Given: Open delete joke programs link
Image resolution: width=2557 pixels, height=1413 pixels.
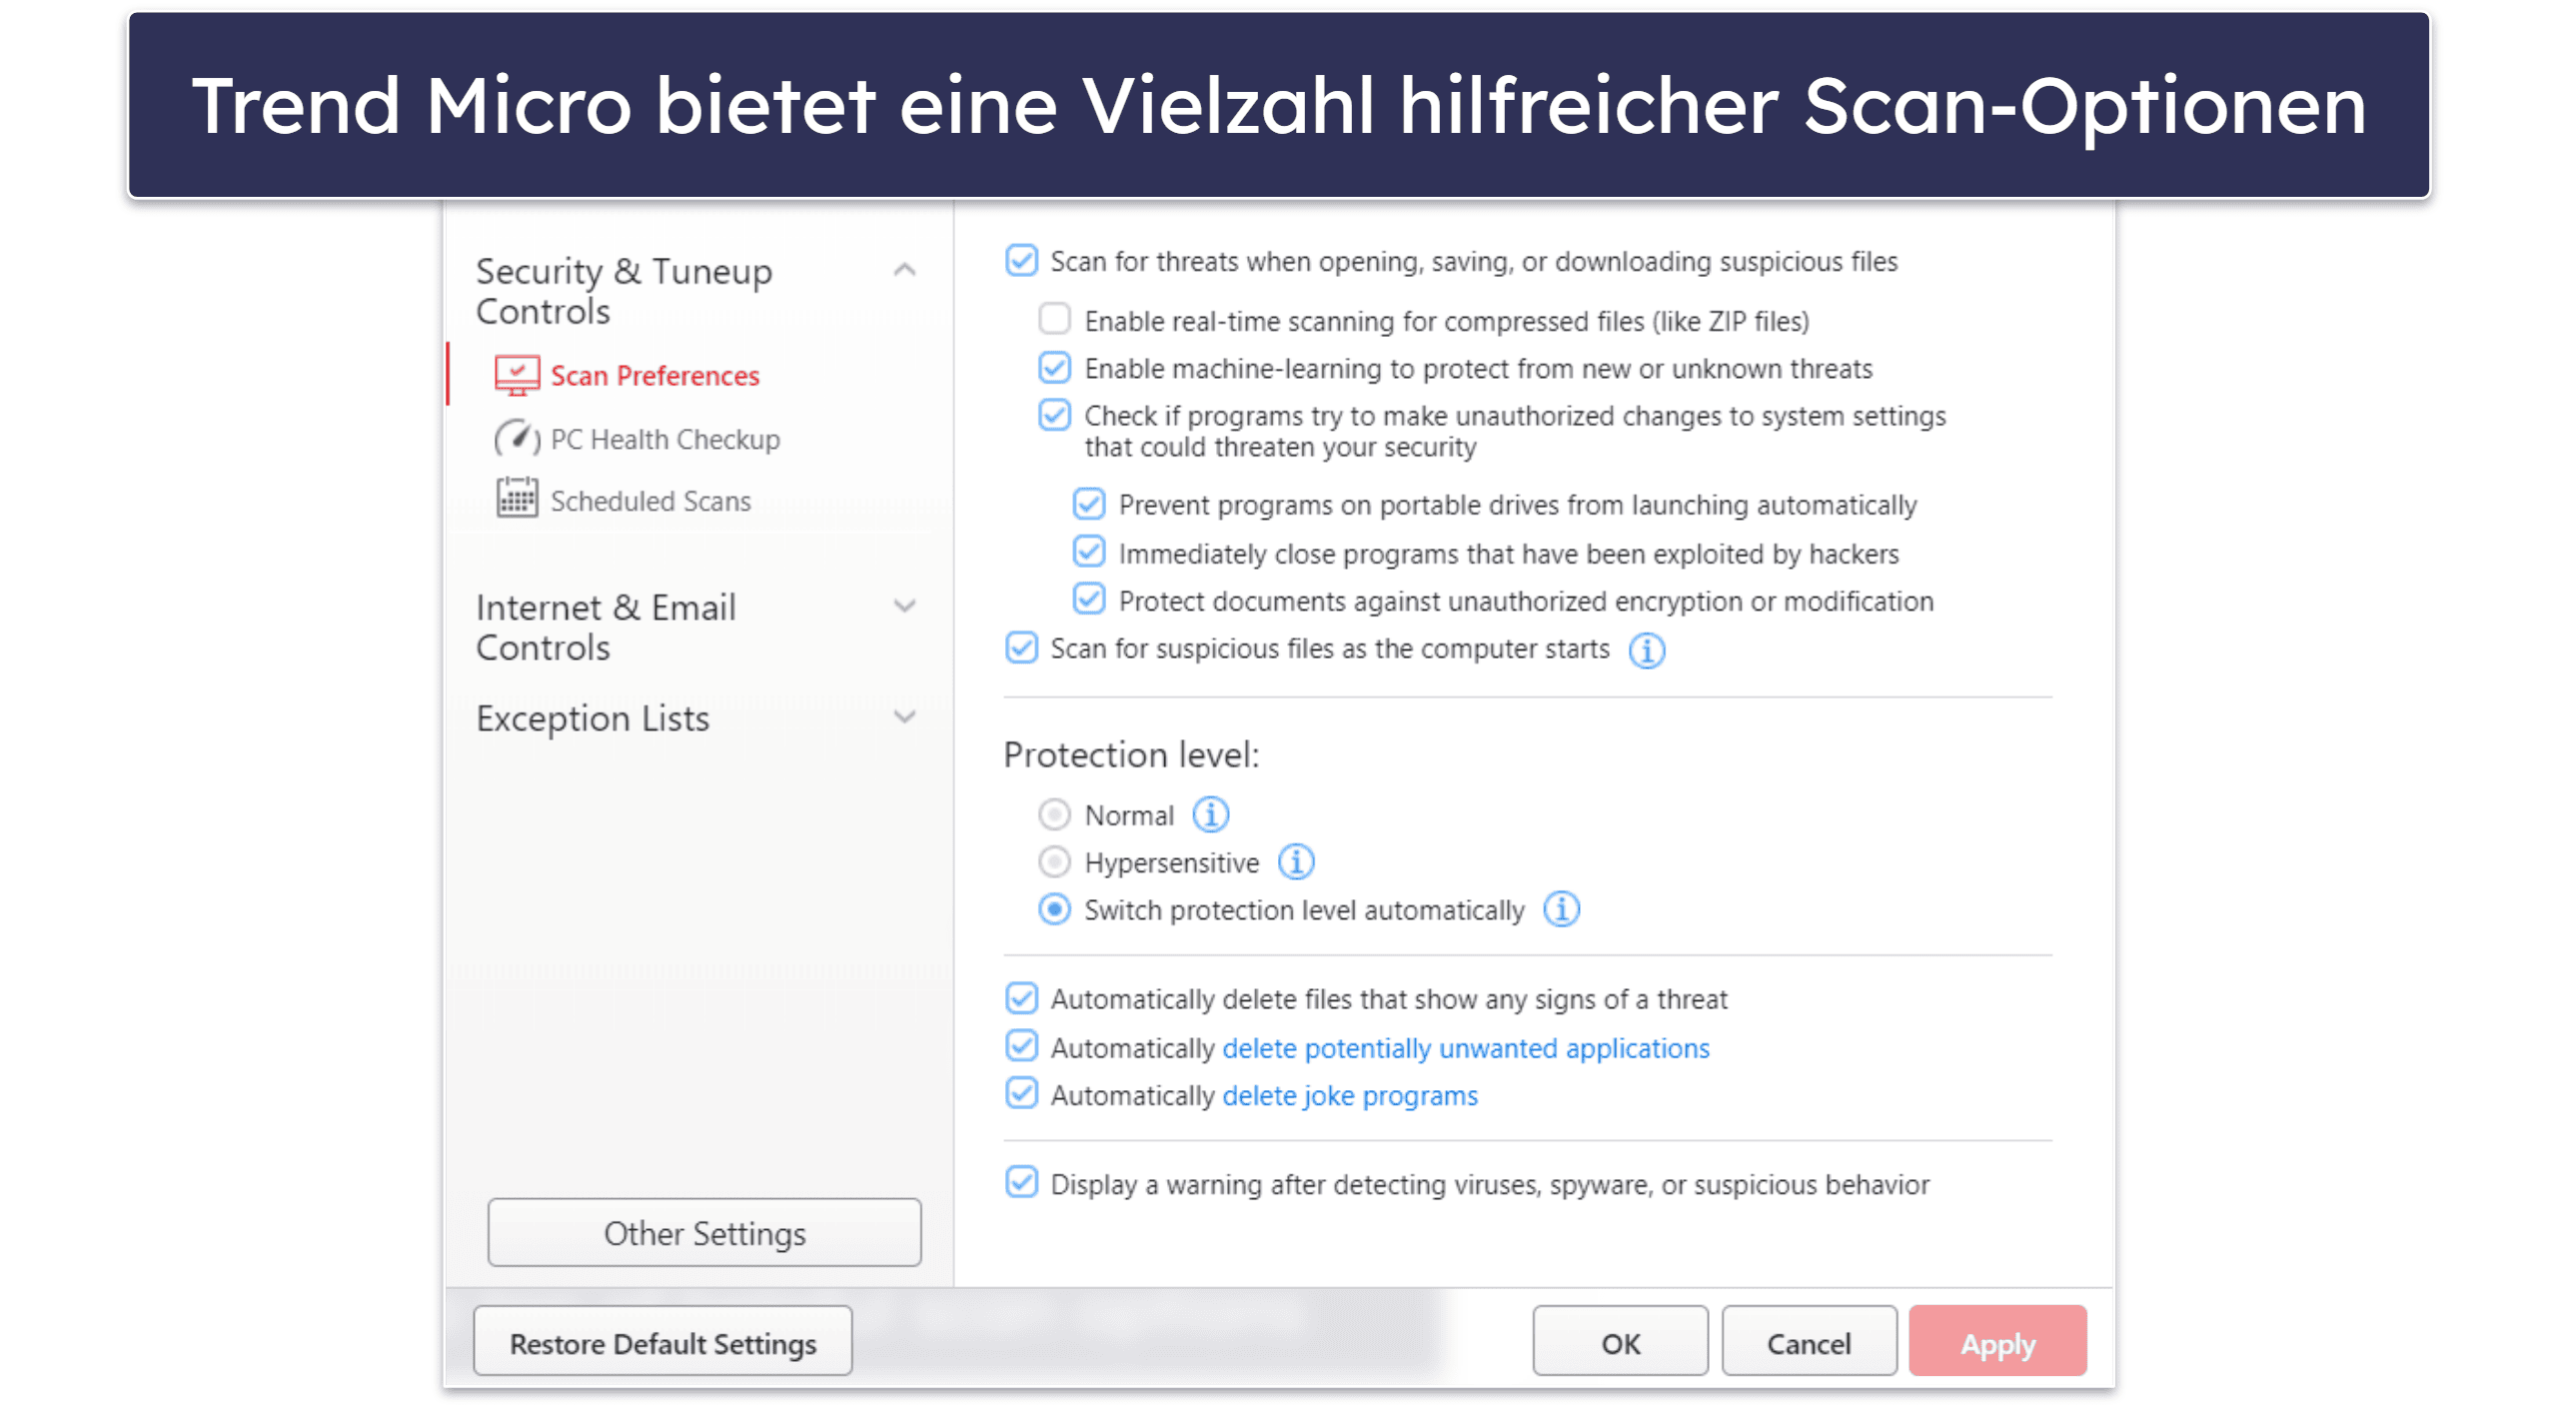Looking at the screenshot, I should click(x=1350, y=1097).
